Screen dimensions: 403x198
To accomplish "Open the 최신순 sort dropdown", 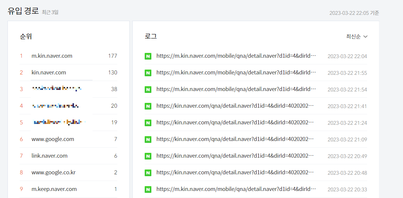I will coord(357,37).
